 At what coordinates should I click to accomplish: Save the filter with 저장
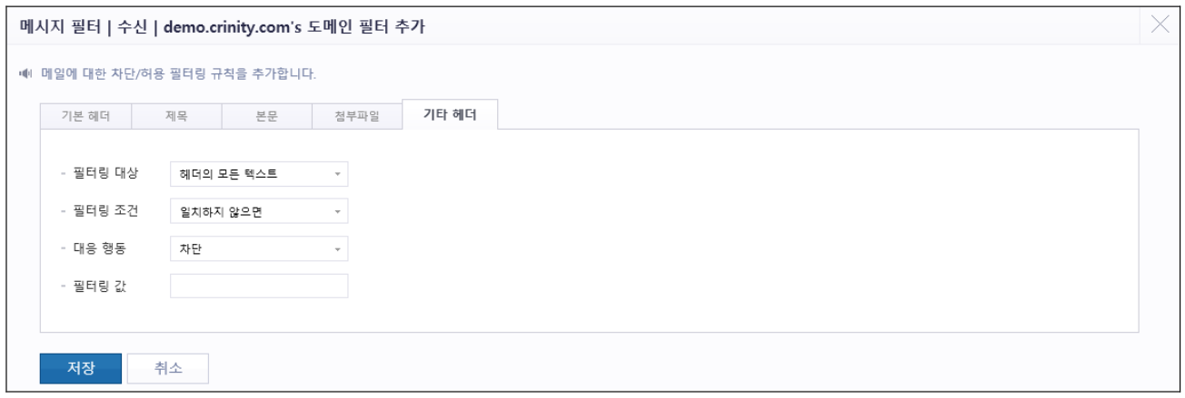(x=80, y=368)
